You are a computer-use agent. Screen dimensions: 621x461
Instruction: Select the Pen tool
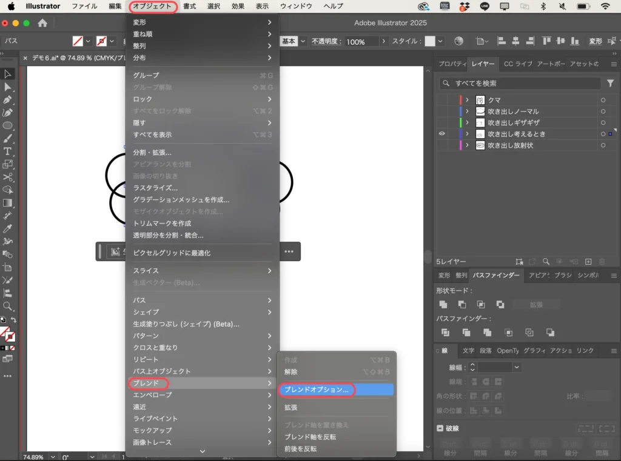(x=8, y=100)
